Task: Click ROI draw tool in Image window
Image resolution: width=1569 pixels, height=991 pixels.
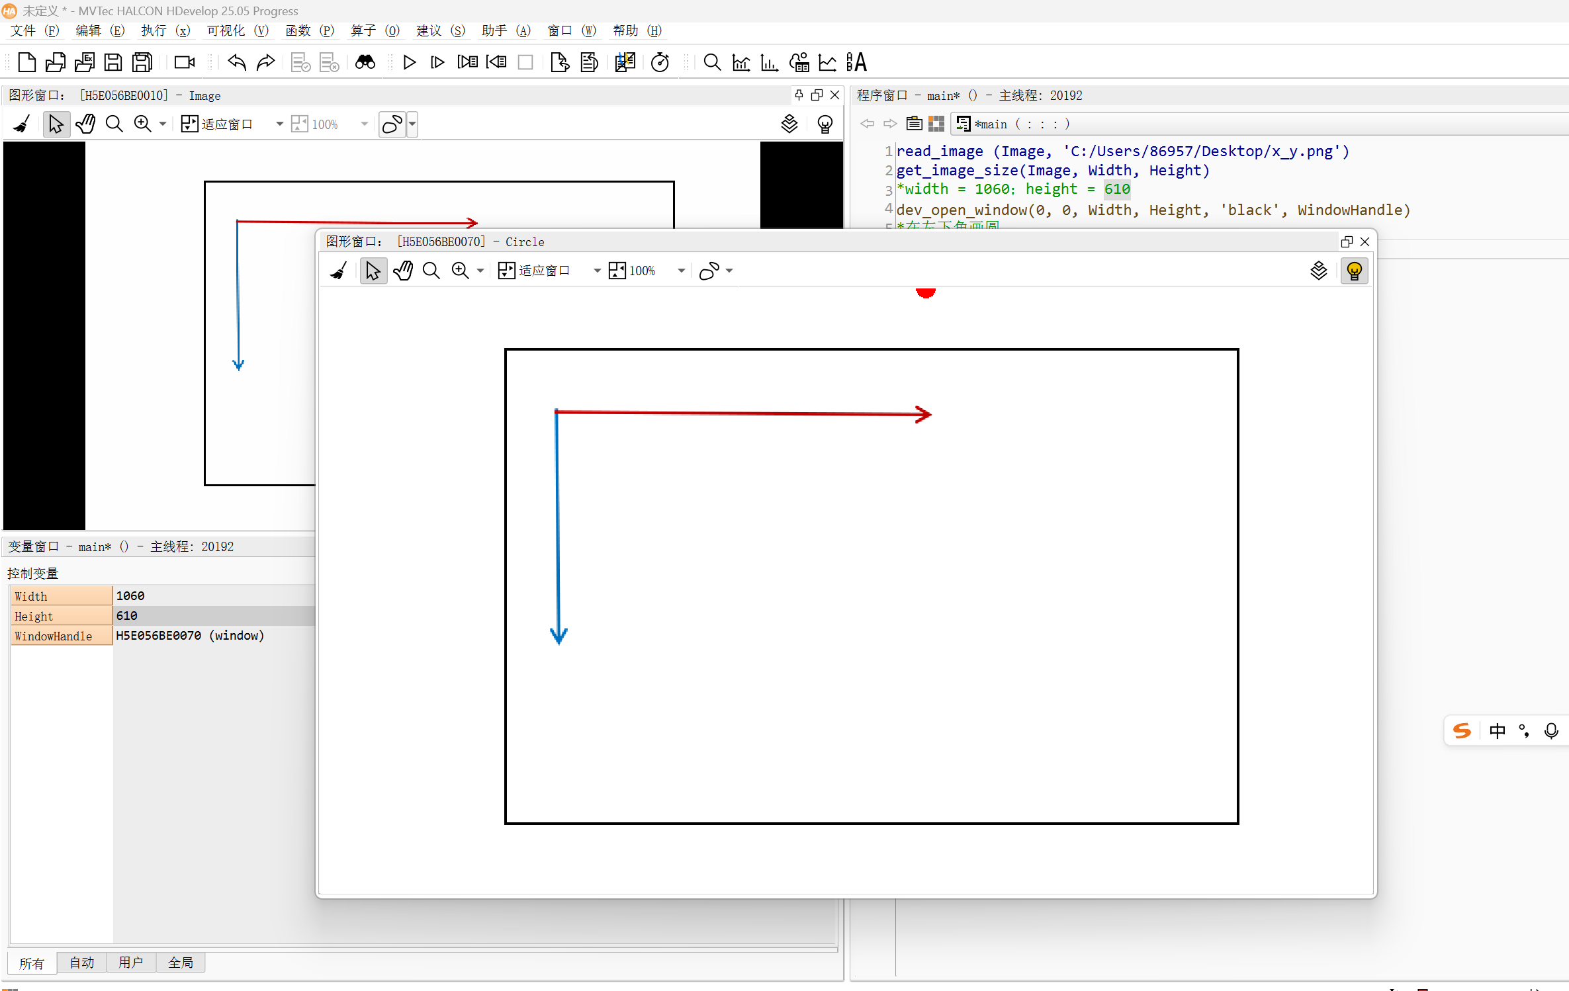Action: tap(392, 124)
